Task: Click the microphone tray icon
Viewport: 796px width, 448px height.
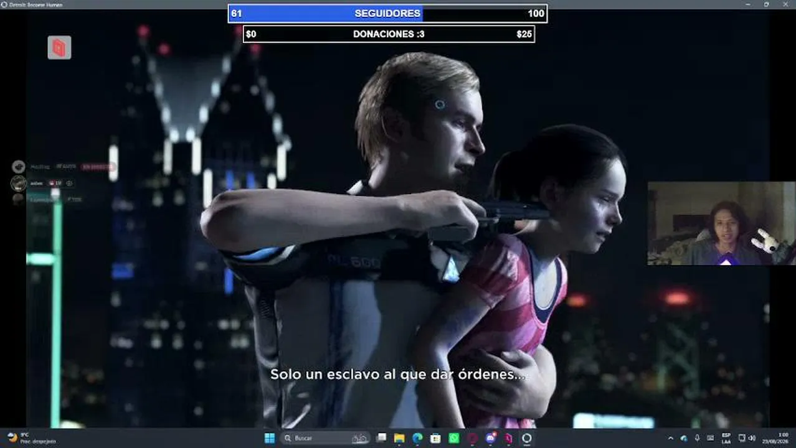Action: [697, 438]
